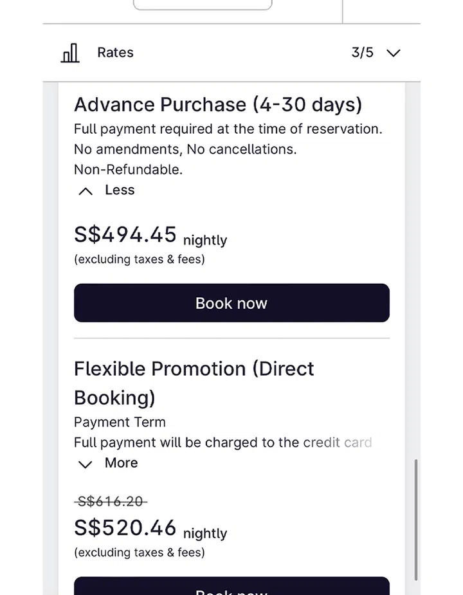463x595 pixels.
Task: Expand details with the More chevron icon
Action: pyautogui.click(x=86, y=464)
